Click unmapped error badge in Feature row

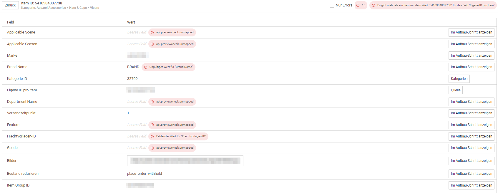click(x=172, y=125)
